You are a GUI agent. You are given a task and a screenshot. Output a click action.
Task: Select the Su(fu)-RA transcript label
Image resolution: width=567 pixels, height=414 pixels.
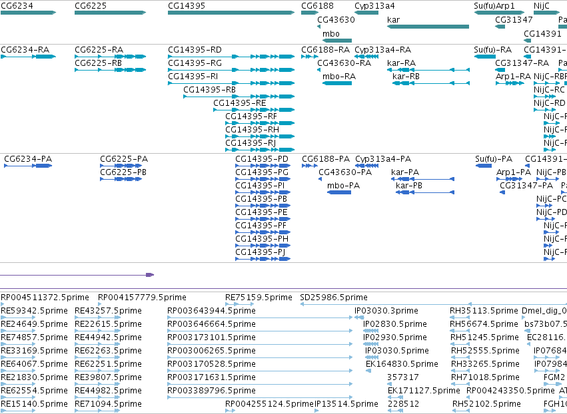click(x=493, y=50)
